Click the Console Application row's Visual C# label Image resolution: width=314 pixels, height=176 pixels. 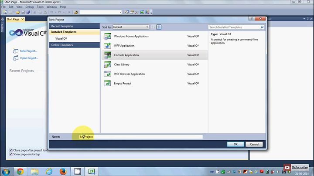tap(193, 55)
